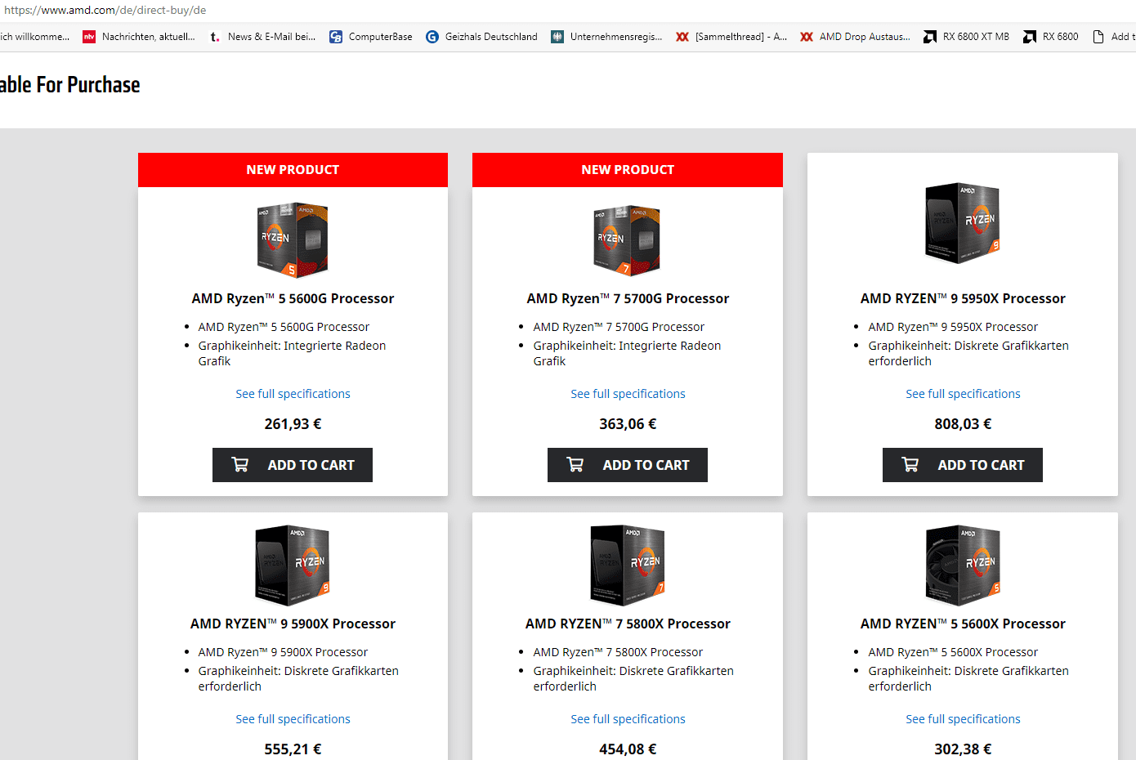Click the Ryzen 9 5900X box image
Image resolution: width=1136 pixels, height=760 pixels.
(x=293, y=565)
